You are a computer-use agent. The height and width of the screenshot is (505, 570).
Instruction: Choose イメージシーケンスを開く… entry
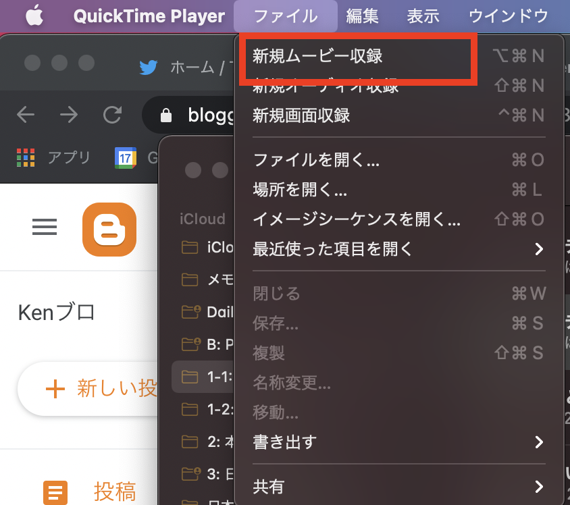[398, 219]
